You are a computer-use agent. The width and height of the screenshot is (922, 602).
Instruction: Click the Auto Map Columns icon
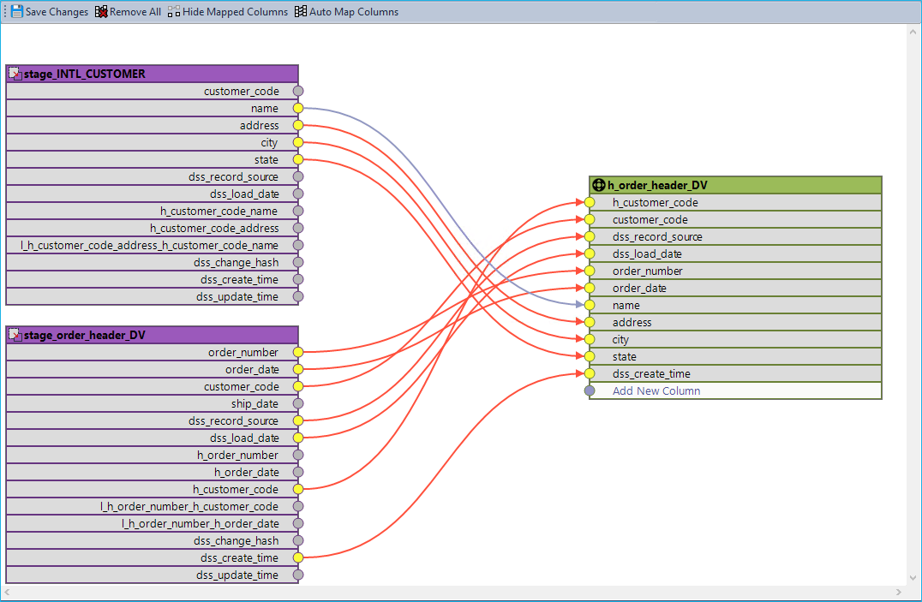(301, 11)
